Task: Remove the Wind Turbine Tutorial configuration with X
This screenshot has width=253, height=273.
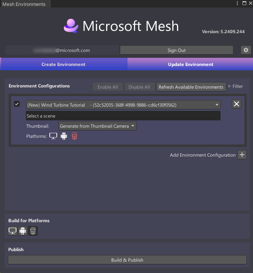Action: pos(237,104)
